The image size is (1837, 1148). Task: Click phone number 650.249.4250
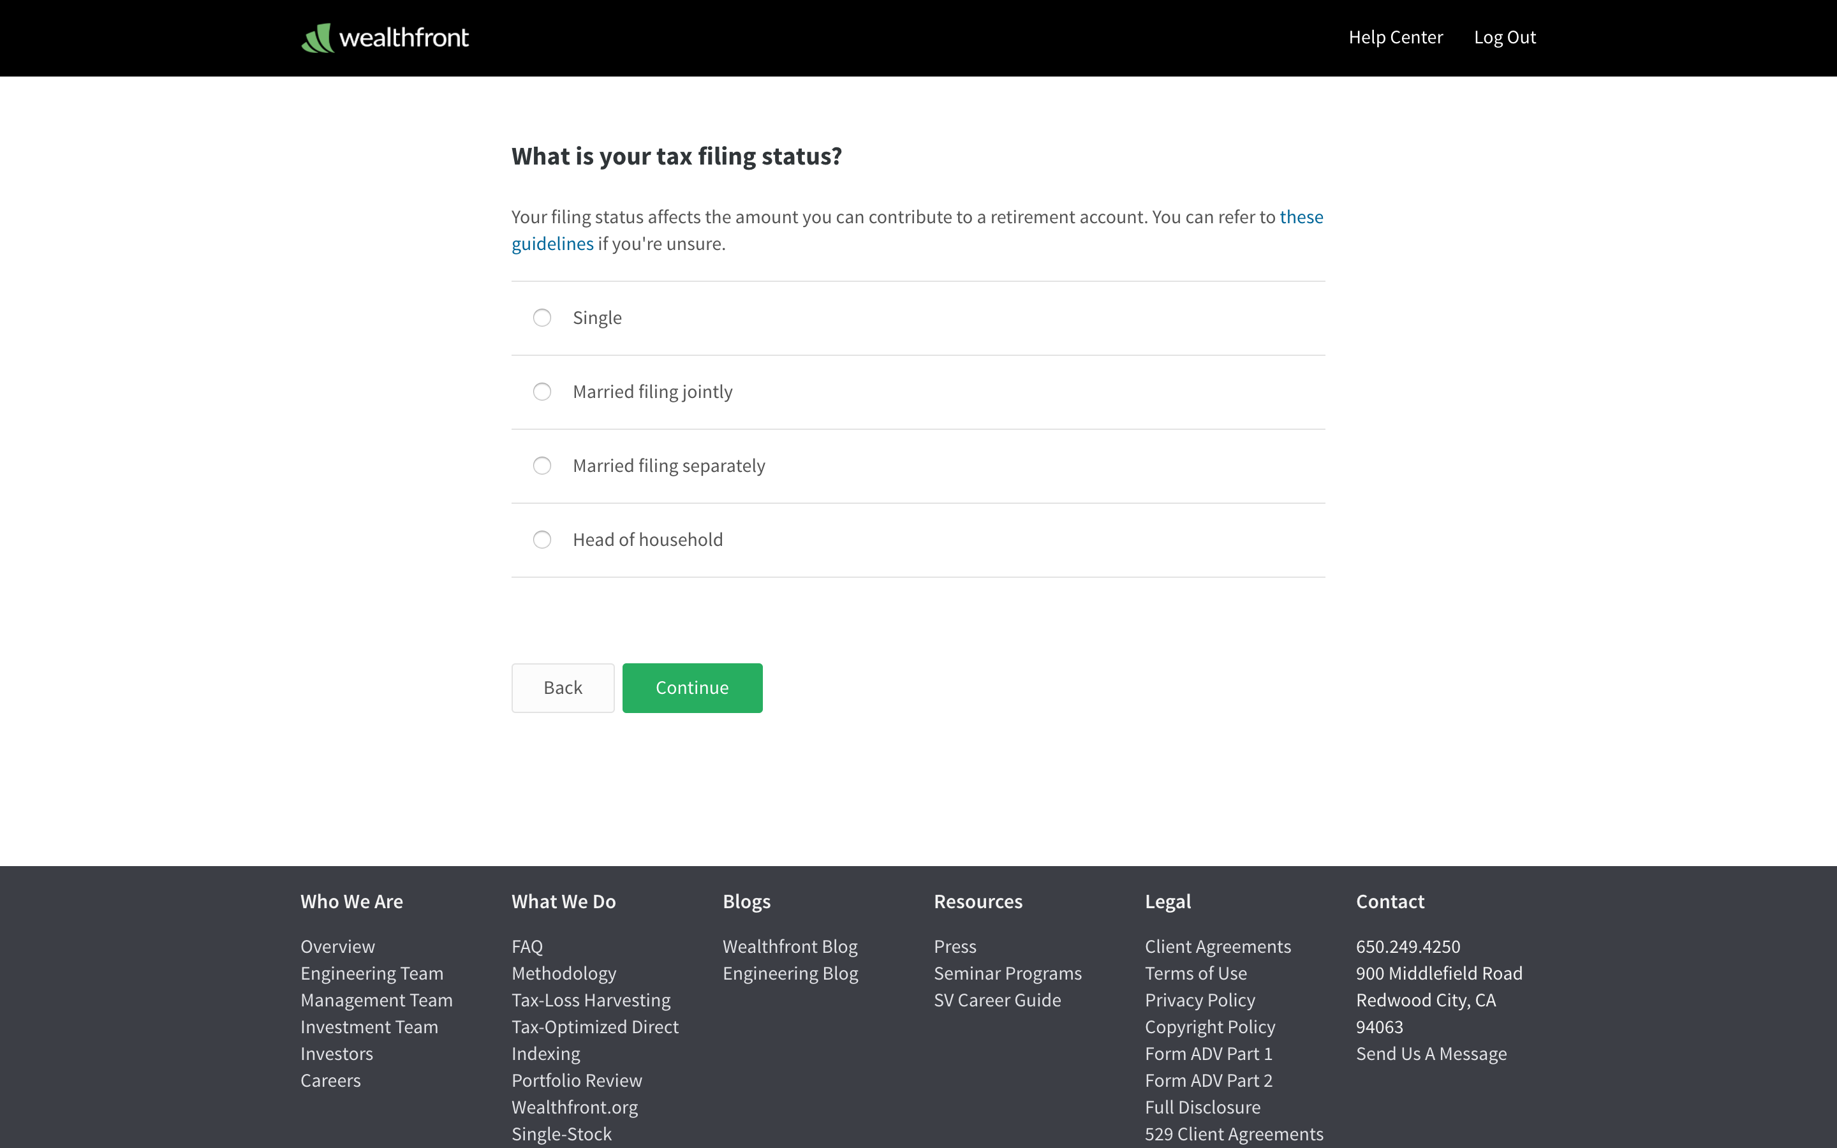coord(1408,947)
